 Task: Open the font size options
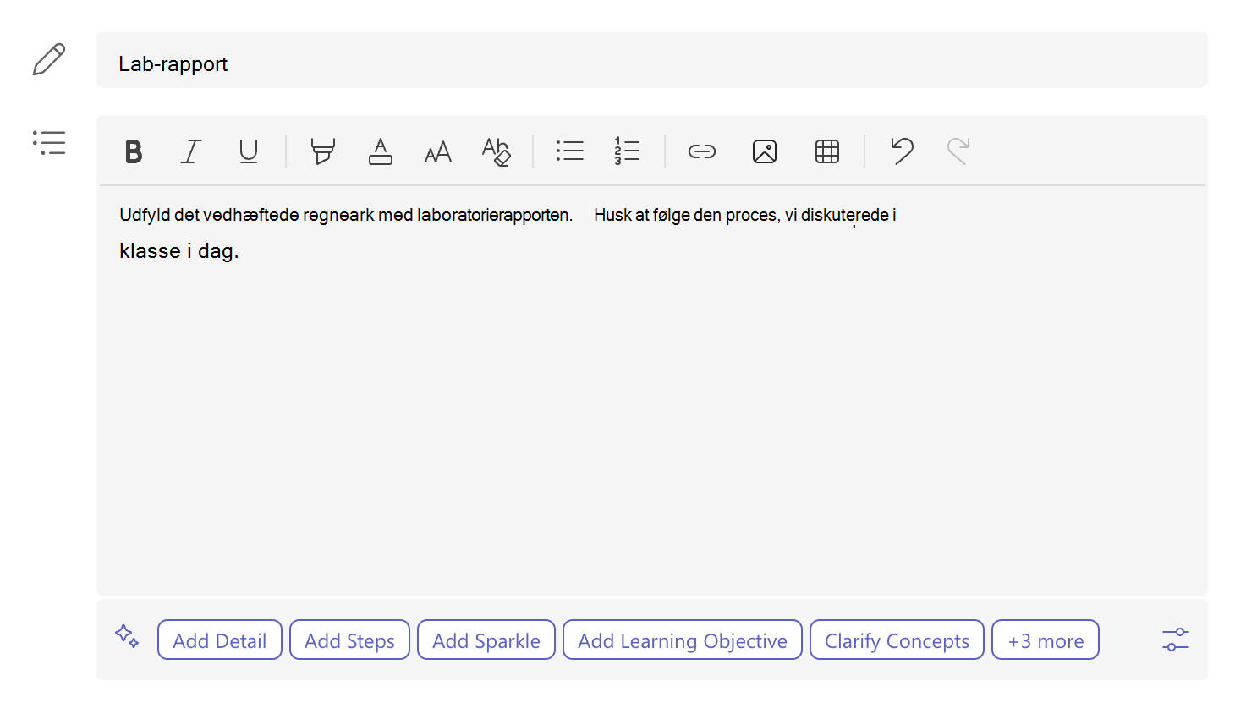pos(438,152)
